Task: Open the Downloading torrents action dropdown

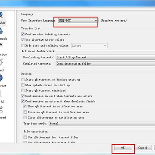Action: 105,57
